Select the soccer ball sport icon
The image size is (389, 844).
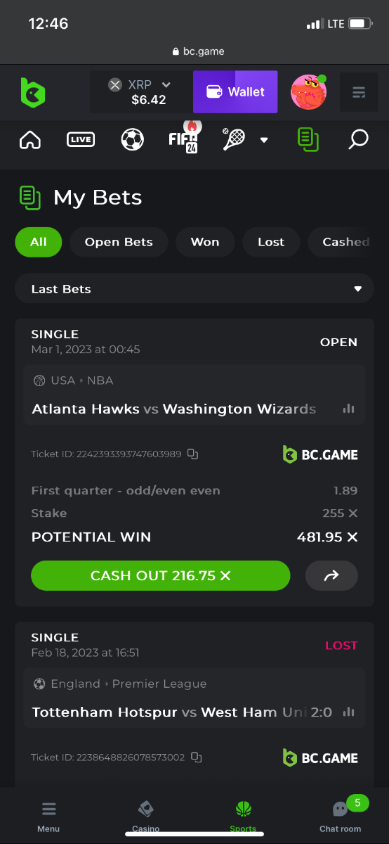pos(132,139)
